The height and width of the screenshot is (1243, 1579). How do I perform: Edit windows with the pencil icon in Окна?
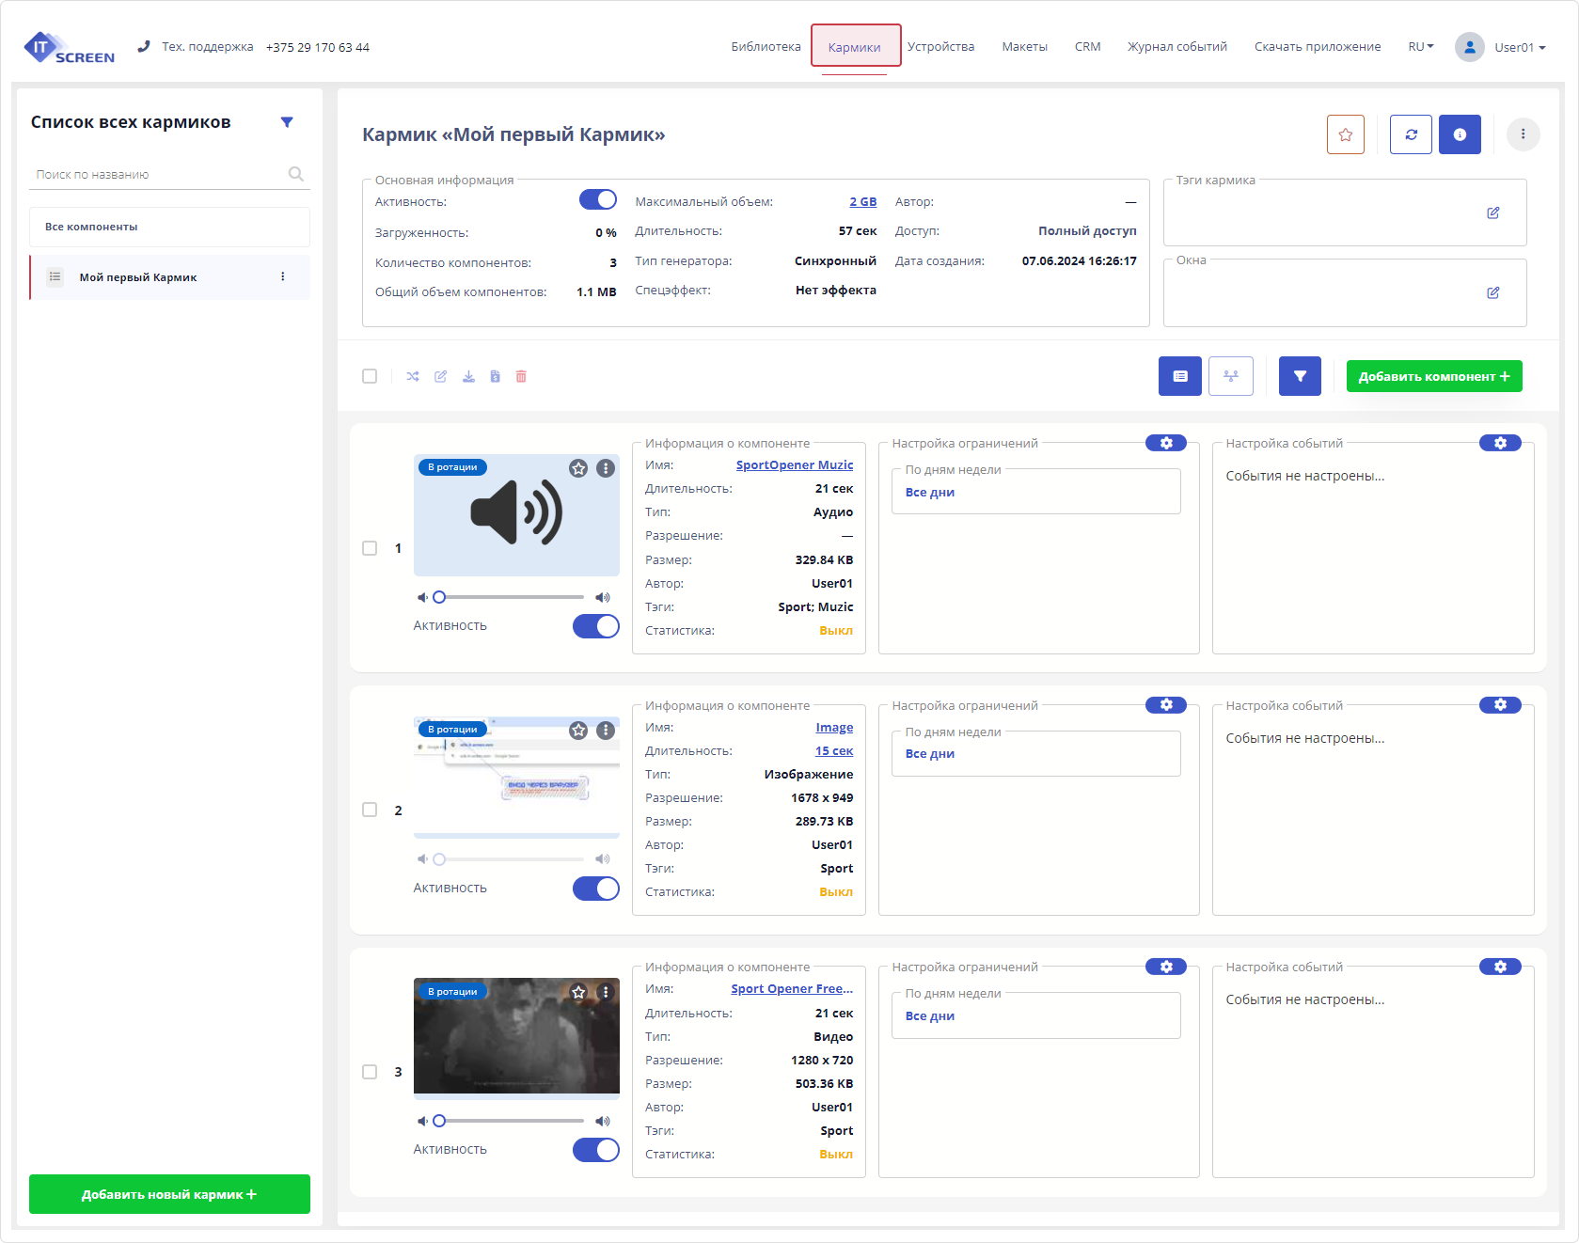point(1492,292)
